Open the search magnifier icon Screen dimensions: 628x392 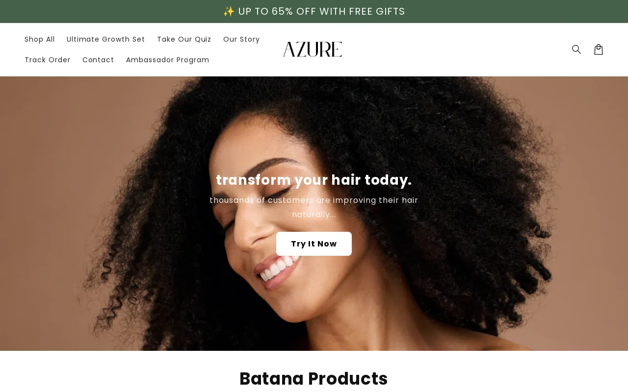[576, 49]
